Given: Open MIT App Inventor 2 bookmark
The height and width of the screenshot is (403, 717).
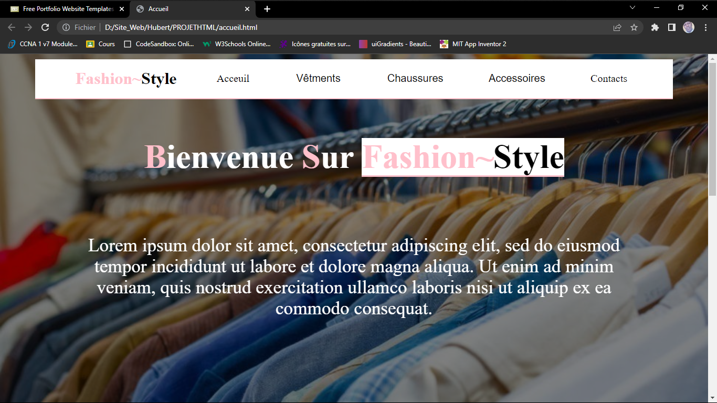Looking at the screenshot, I should click(473, 44).
